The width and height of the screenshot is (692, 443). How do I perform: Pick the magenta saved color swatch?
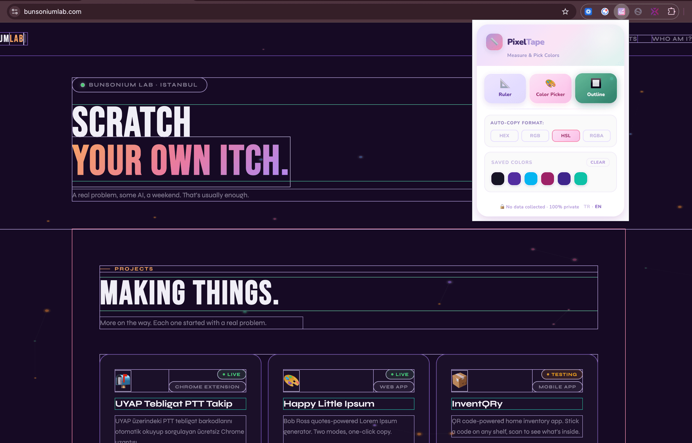547,179
